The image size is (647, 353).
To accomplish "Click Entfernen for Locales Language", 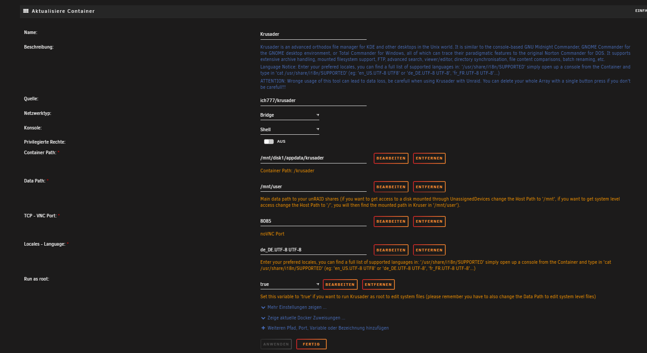I will [429, 250].
